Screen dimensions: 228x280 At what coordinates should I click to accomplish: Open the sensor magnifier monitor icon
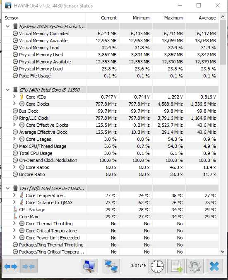pos(89,266)
